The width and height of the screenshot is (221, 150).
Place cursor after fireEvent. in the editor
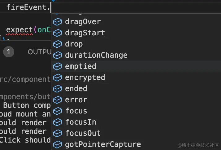point(50,7)
